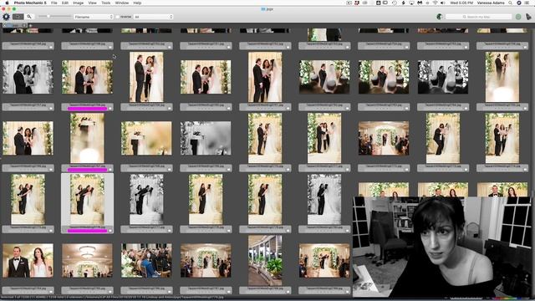Screen dimensions: 535x301
Task: Open Spotlight search in the macOS menu bar
Action: point(510,3)
